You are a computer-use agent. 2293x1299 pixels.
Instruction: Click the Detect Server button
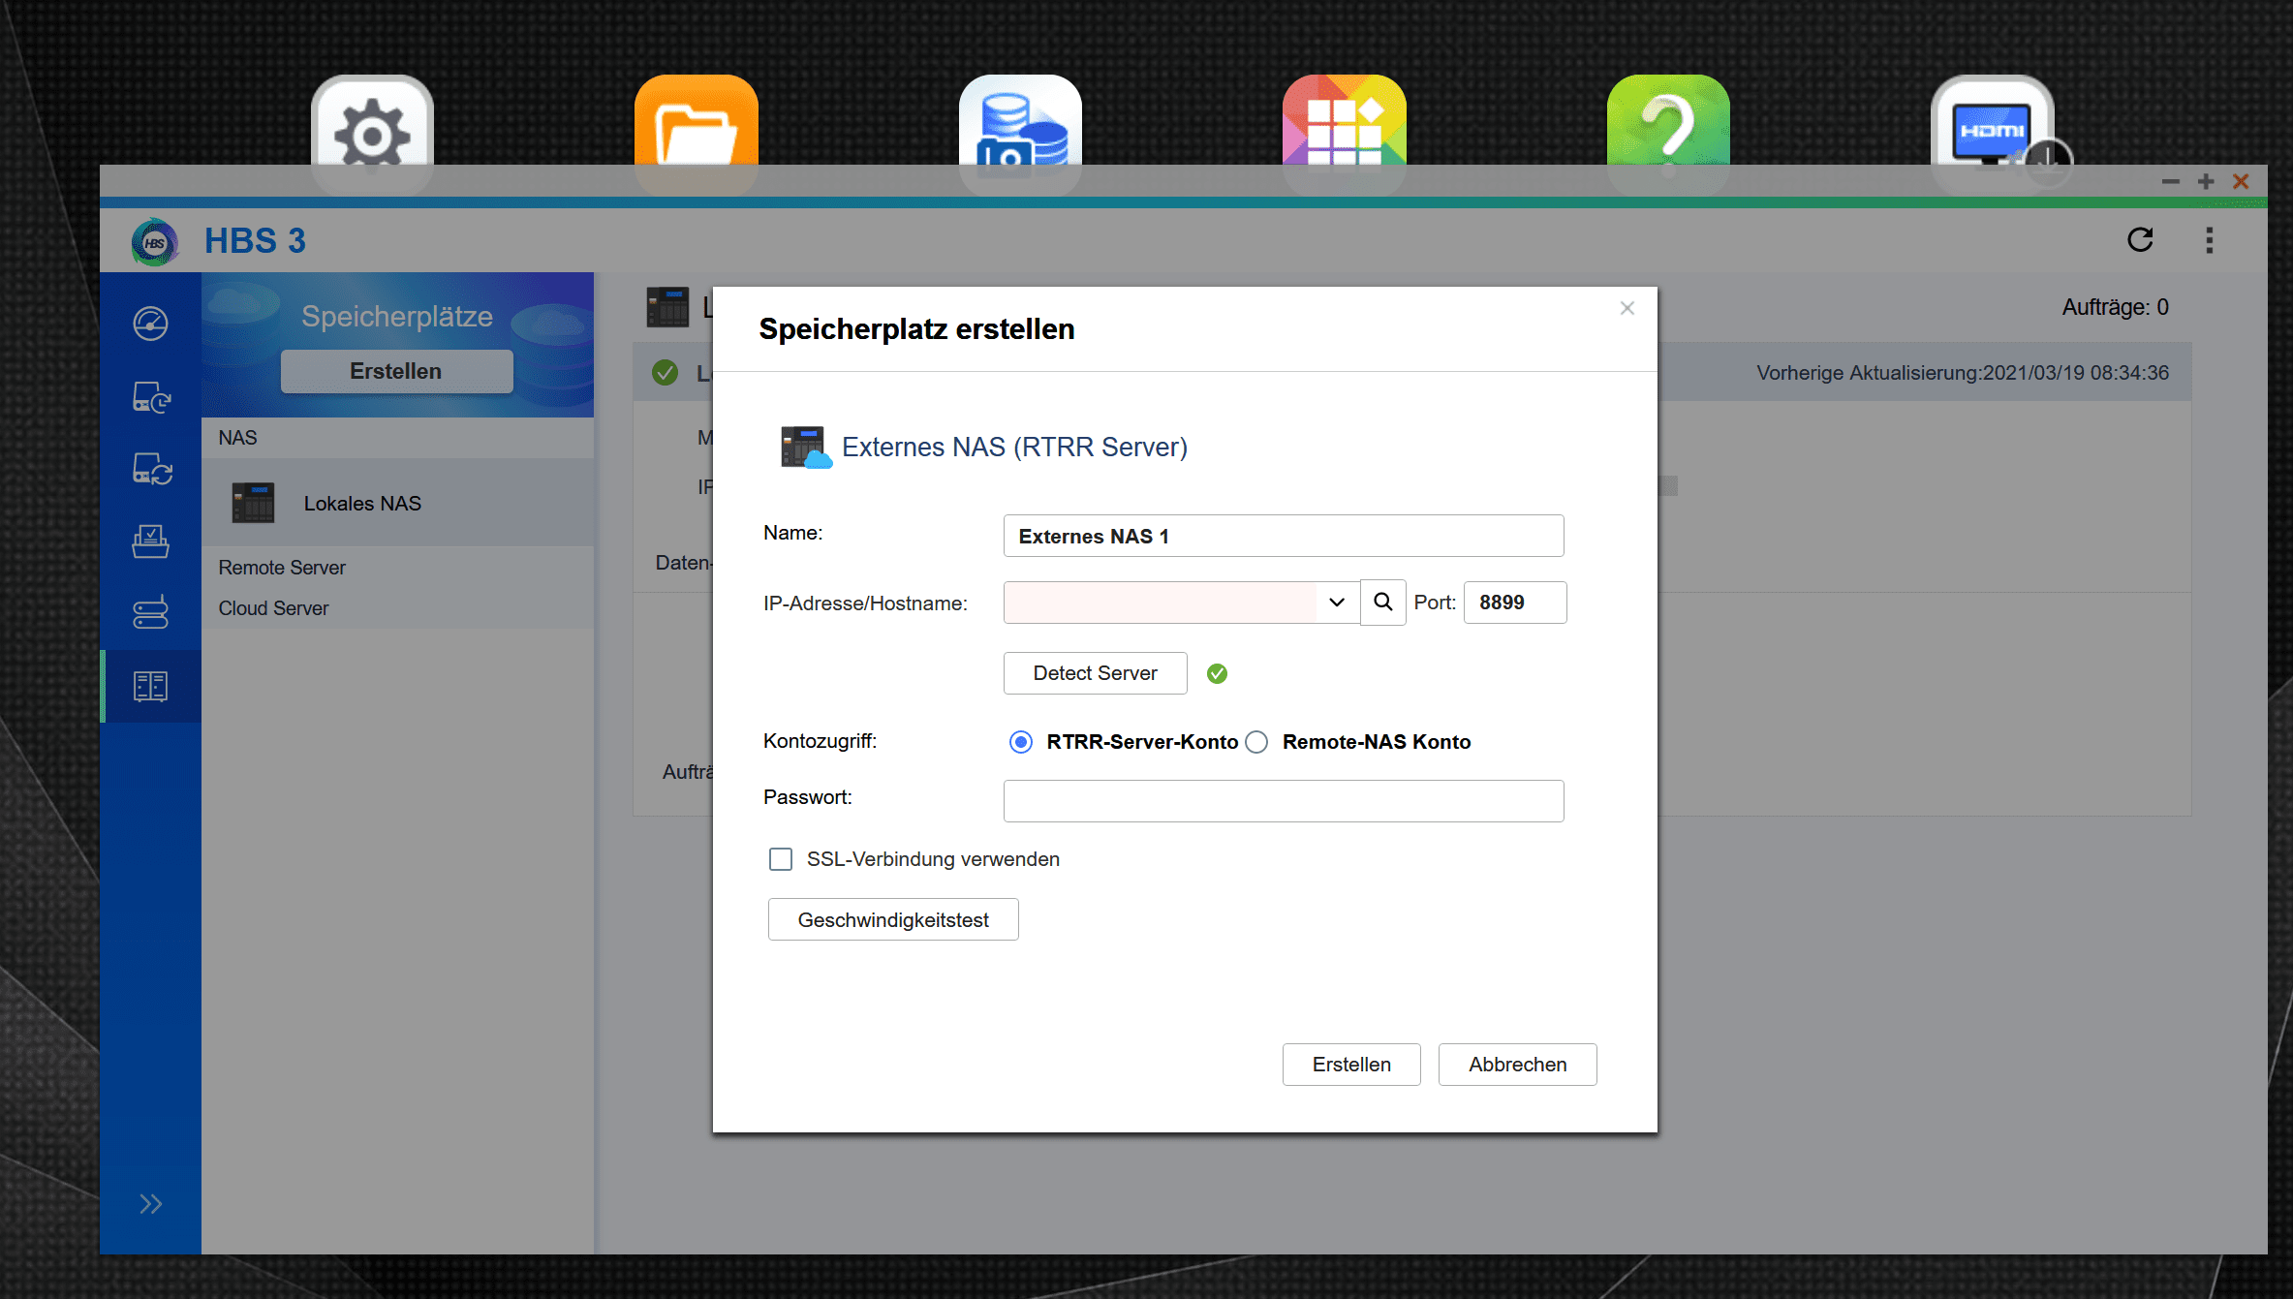click(1096, 673)
